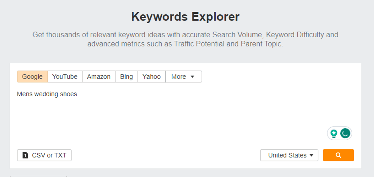Image resolution: width=374 pixels, height=177 pixels.
Task: Click the upload file icon beside CSV
Action: (25, 155)
